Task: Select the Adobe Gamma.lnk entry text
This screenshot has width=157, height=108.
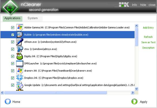Action: 77,27
